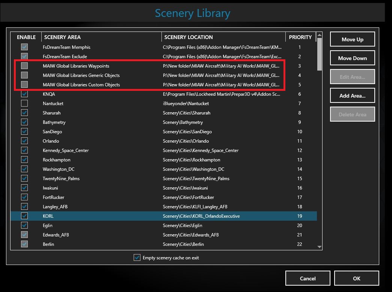This screenshot has height=292, width=392.
Task: Click the Move Up button
Action: (x=352, y=39)
